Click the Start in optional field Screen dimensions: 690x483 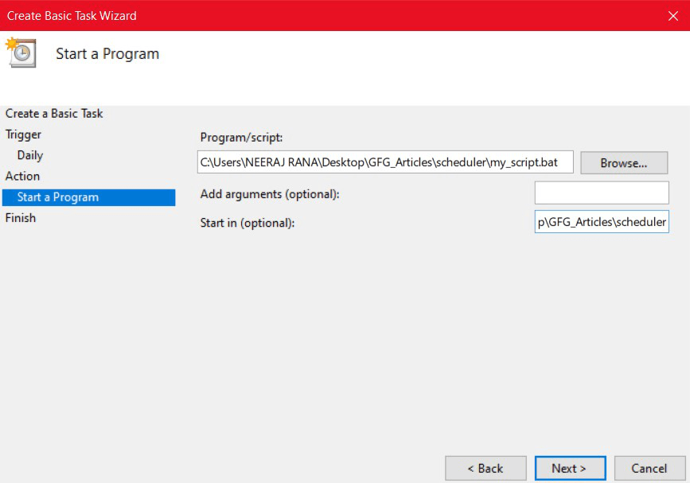point(601,222)
